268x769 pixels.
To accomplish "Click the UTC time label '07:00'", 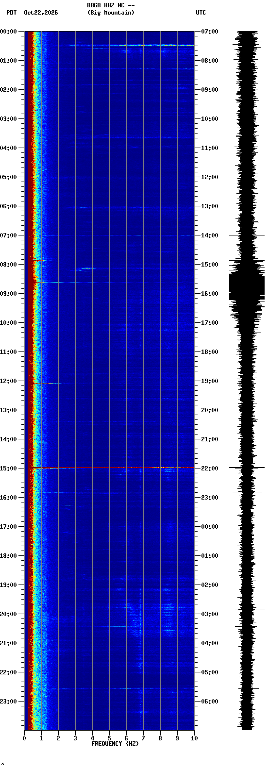I will tap(210, 32).
